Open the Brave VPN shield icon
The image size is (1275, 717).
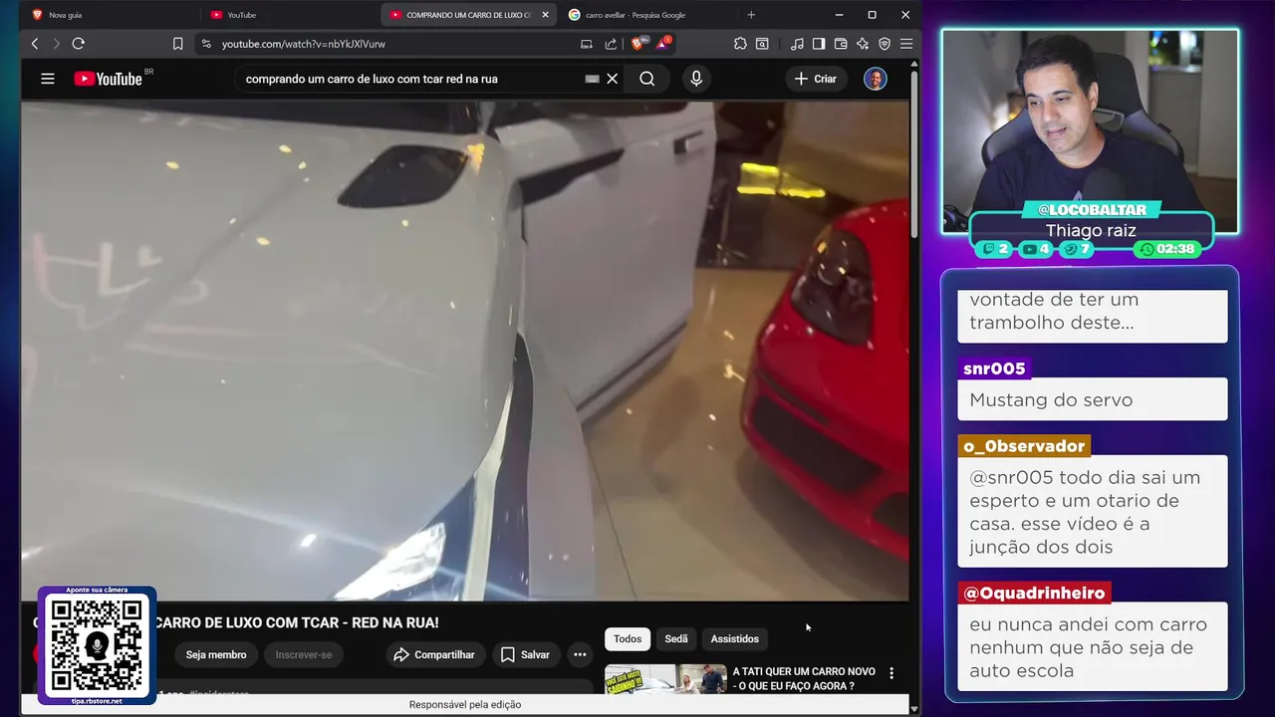click(885, 44)
